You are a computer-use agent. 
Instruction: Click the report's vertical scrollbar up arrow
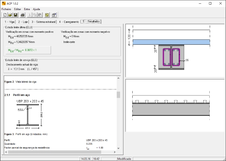[118, 78]
